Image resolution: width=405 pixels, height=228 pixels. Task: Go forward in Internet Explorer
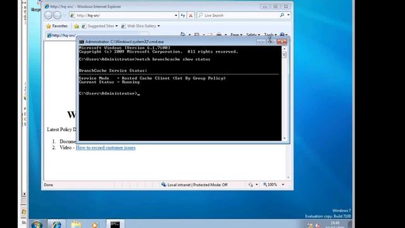click(58, 15)
